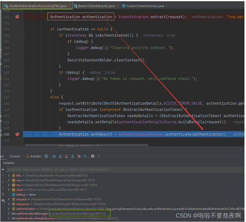Click the show execution point icon
The width and height of the screenshot is (246, 222).
point(46,156)
